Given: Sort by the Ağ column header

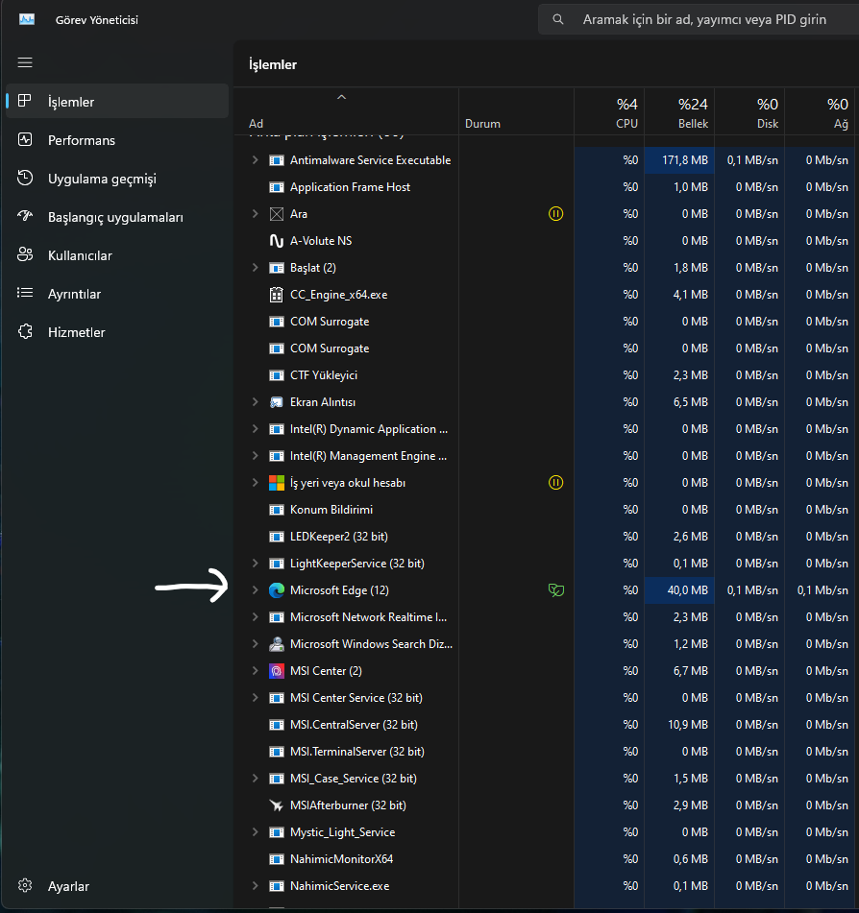Looking at the screenshot, I should 822,111.
